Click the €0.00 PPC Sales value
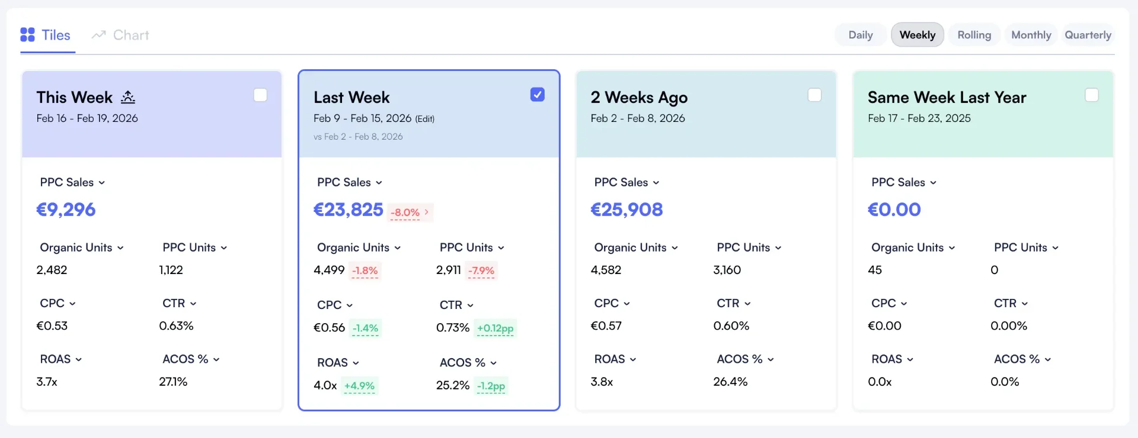The width and height of the screenshot is (1138, 438). click(894, 210)
